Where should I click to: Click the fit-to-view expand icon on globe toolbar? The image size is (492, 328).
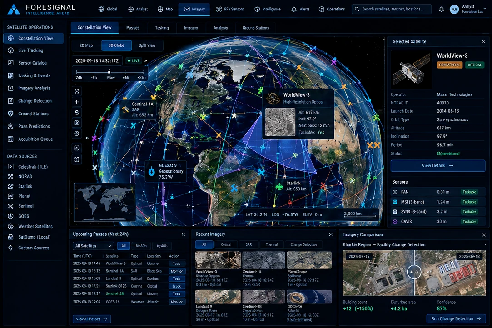click(77, 91)
